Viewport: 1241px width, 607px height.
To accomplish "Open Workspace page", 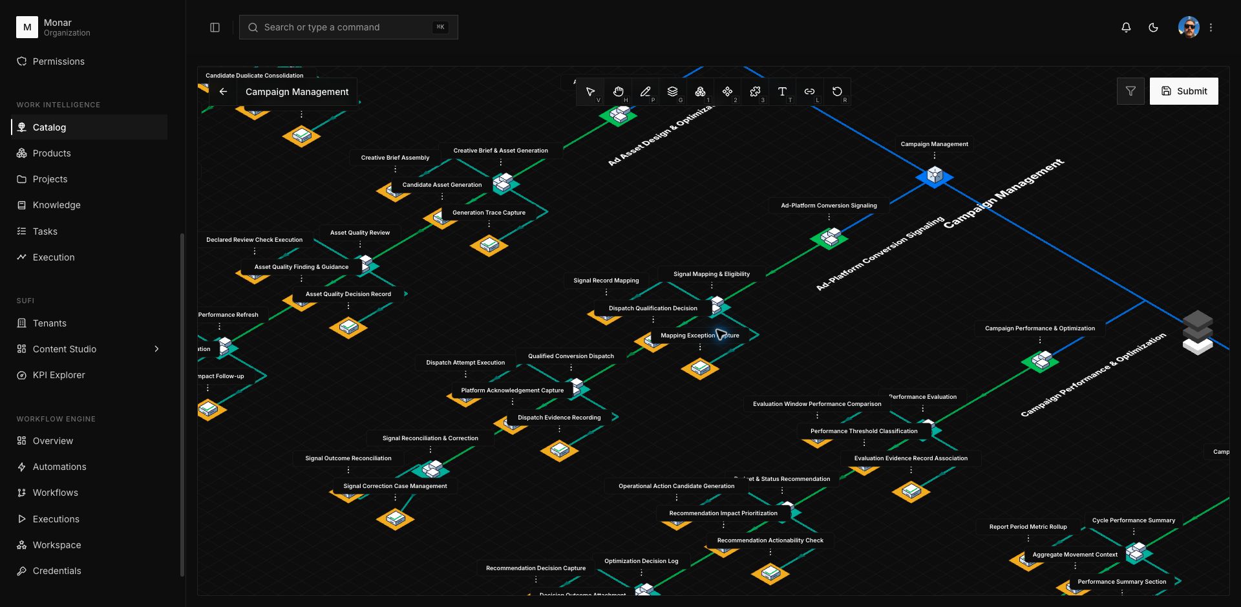I will tap(89, 545).
